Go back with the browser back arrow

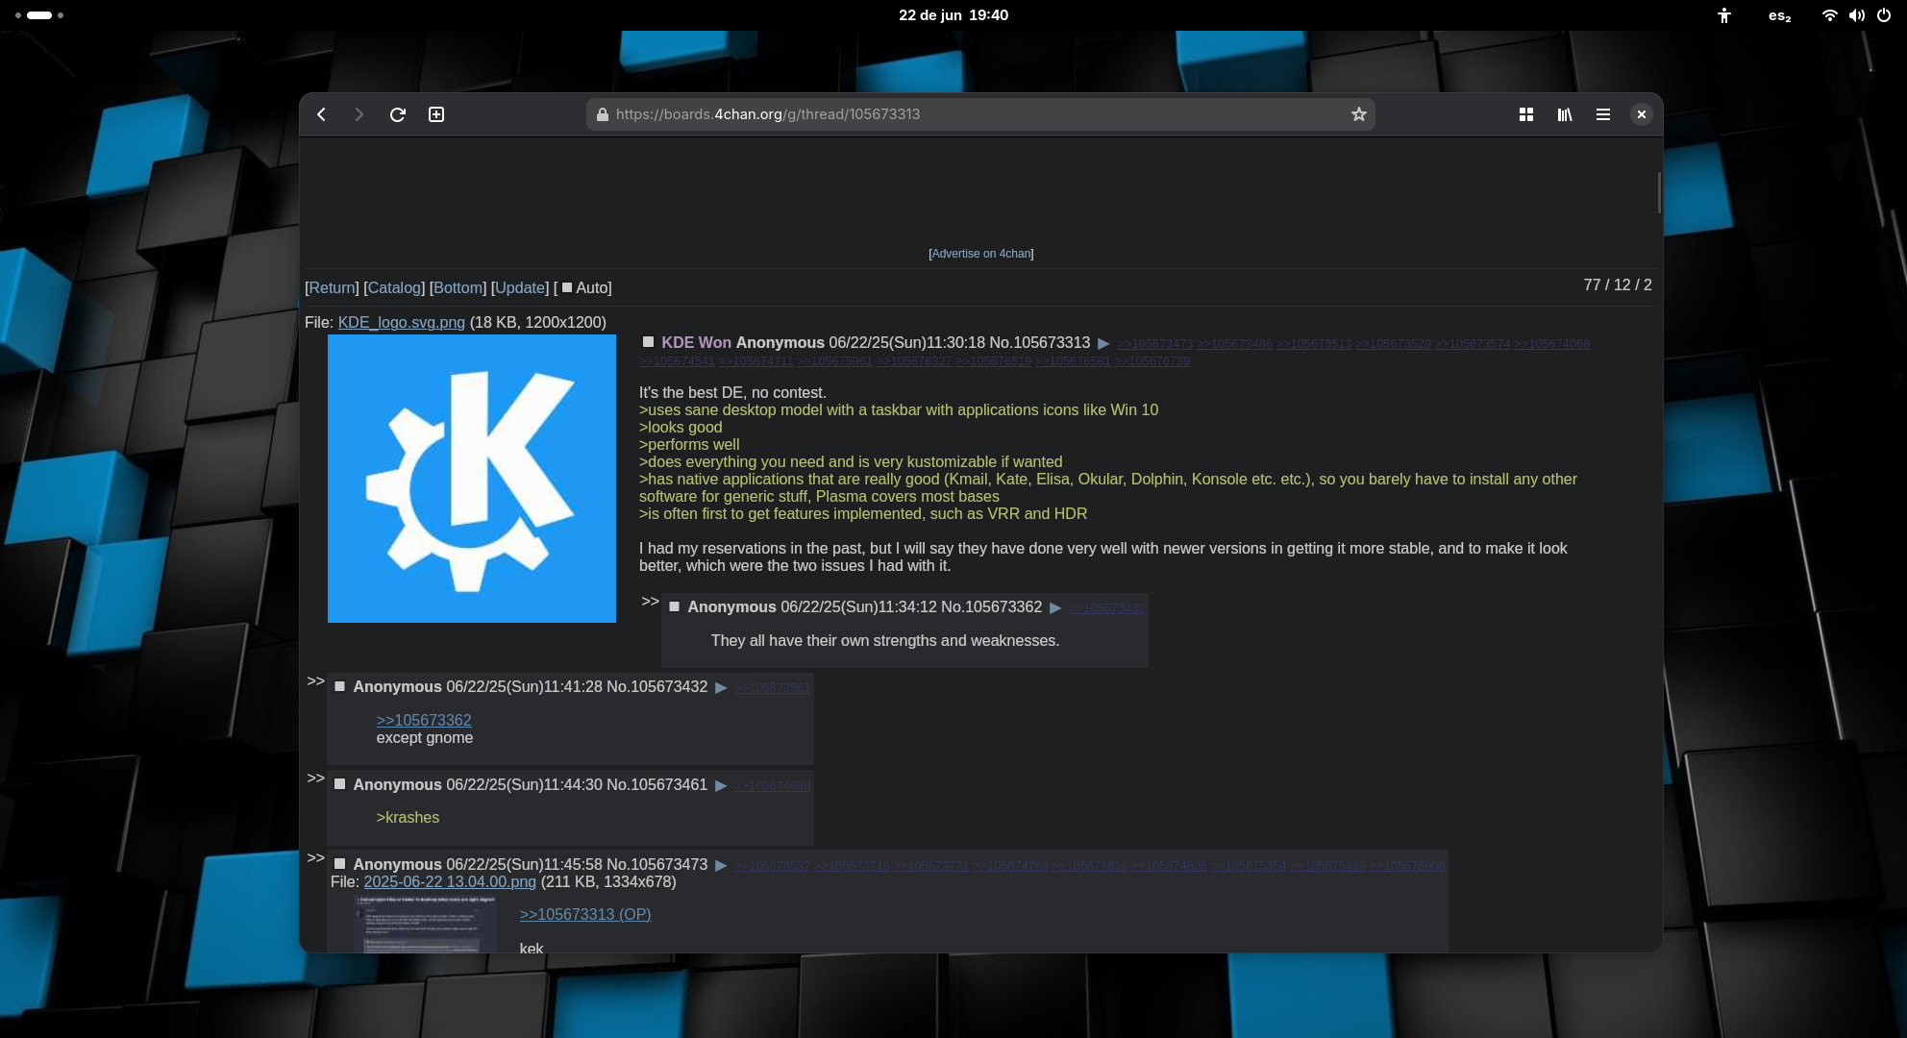click(x=321, y=114)
